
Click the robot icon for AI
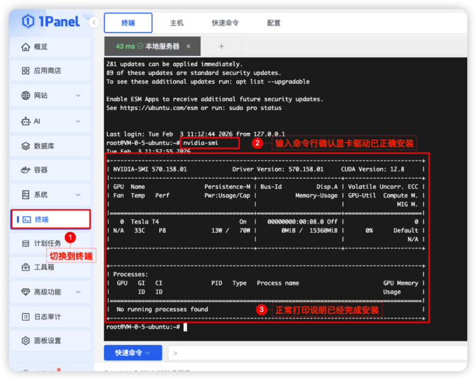click(26, 121)
